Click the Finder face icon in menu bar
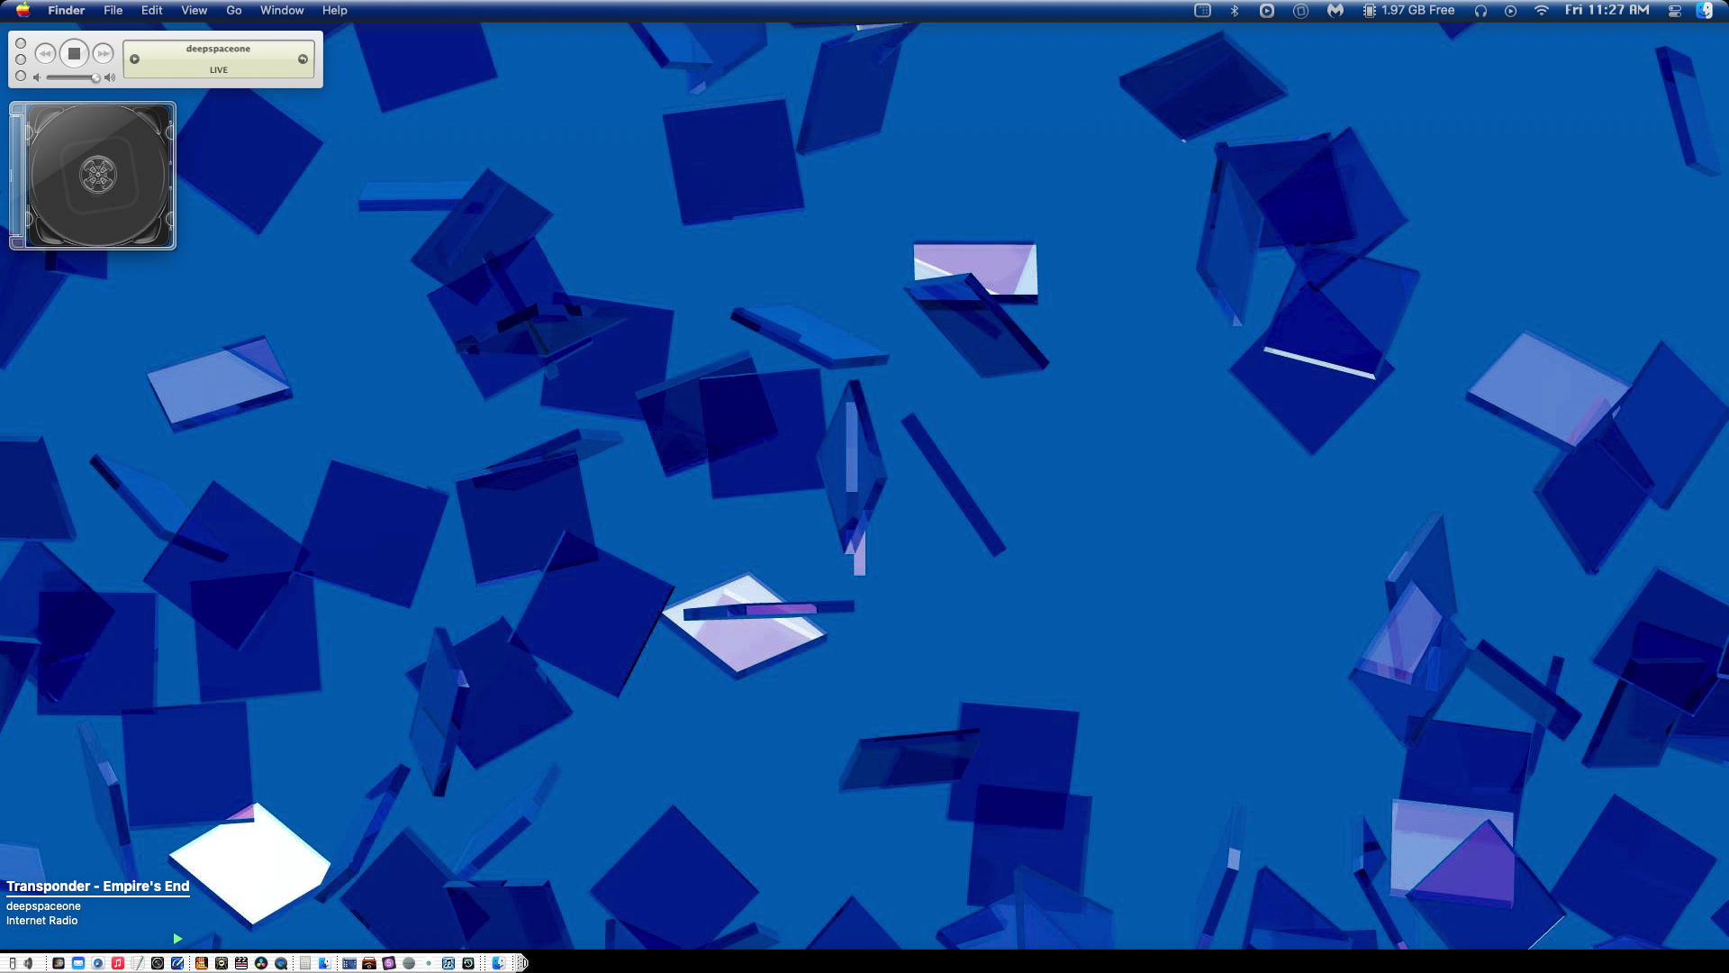 pyautogui.click(x=1704, y=11)
